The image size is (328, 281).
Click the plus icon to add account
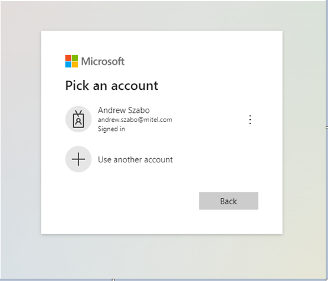[x=78, y=159]
